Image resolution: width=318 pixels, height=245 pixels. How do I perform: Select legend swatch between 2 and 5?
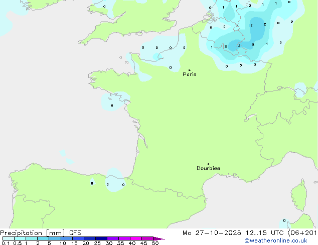click(43, 238)
